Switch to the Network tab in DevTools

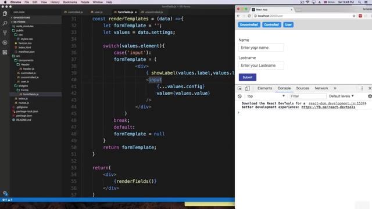pyautogui.click(x=321, y=88)
